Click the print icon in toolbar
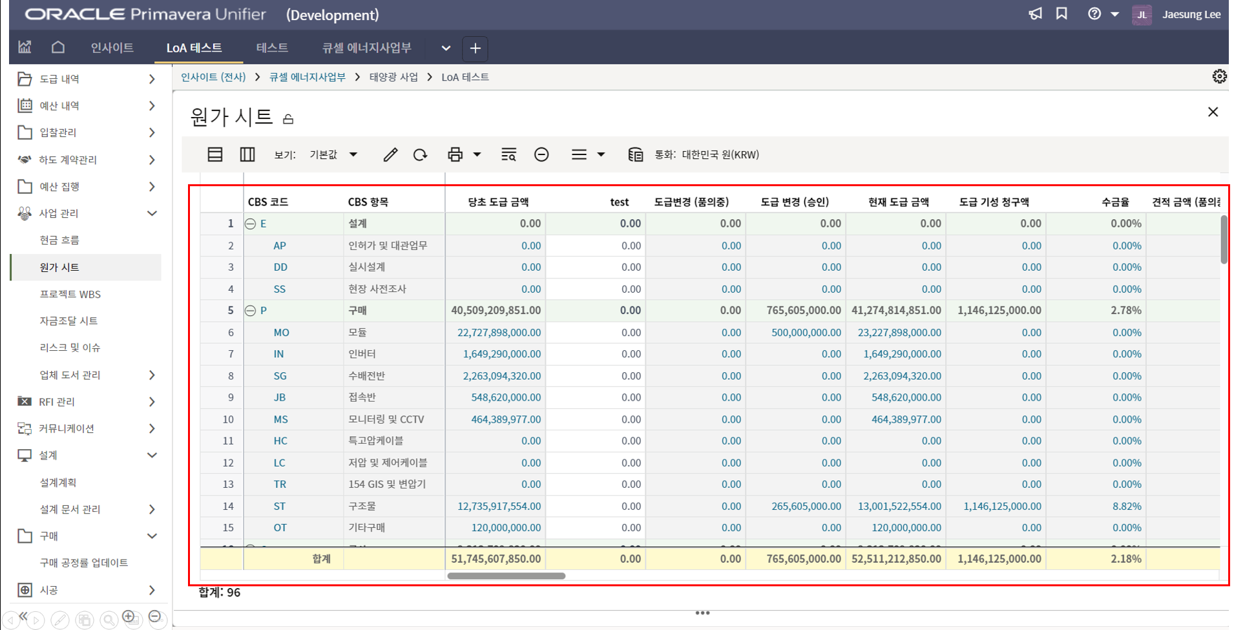 [455, 154]
